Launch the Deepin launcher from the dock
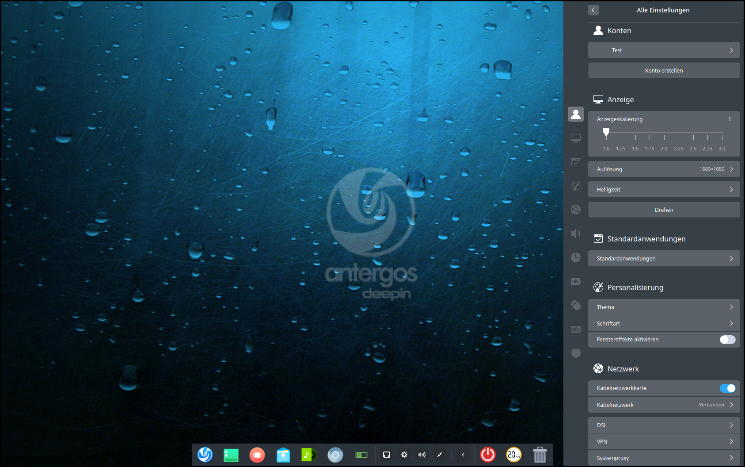 pos(205,454)
